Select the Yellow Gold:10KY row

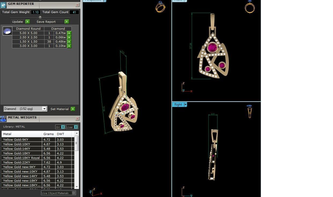(38, 144)
